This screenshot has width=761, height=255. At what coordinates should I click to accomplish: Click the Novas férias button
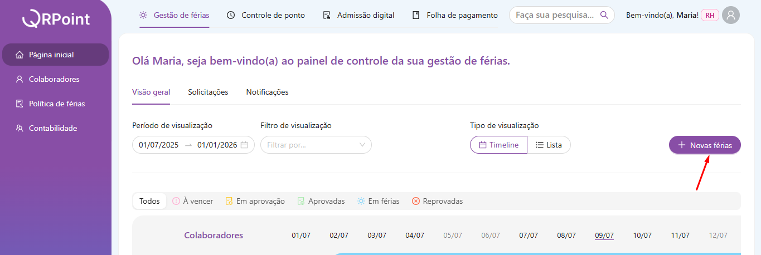(x=705, y=145)
